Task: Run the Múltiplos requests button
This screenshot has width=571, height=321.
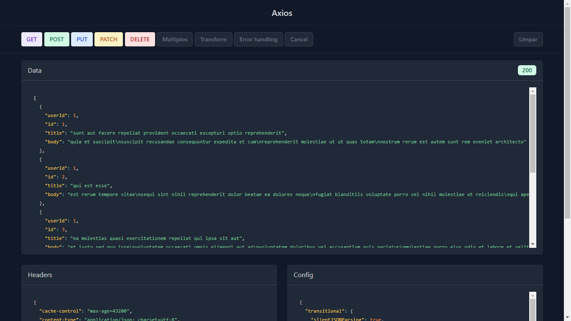Action: (175, 39)
